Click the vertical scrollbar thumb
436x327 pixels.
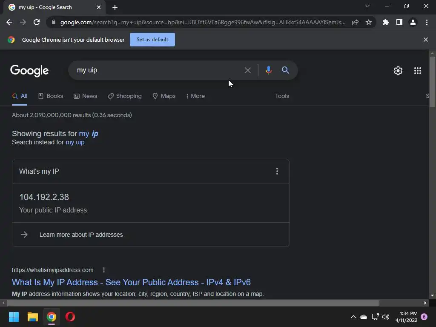pyautogui.click(x=432, y=82)
